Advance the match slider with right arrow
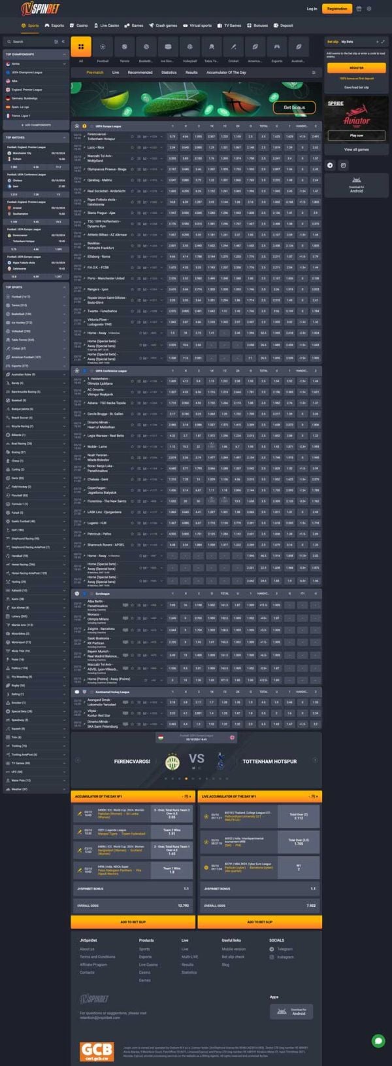Viewport: 392px width, 1066px height. tap(315, 760)
